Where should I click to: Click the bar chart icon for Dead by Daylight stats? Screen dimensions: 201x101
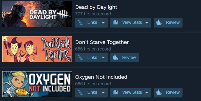coord(115,22)
